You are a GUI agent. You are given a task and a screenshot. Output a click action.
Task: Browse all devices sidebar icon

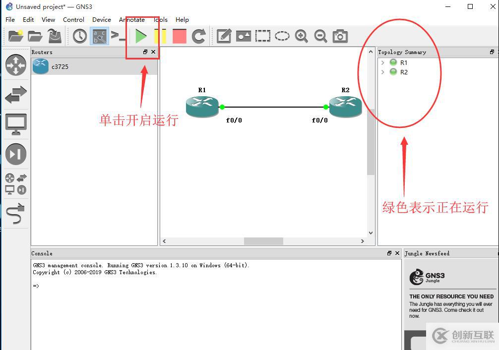(16, 184)
